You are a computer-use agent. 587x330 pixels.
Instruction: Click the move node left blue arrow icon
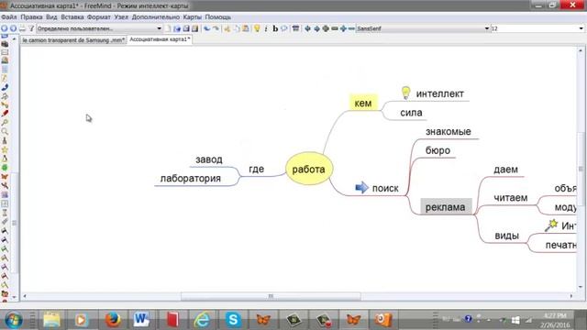point(308,28)
